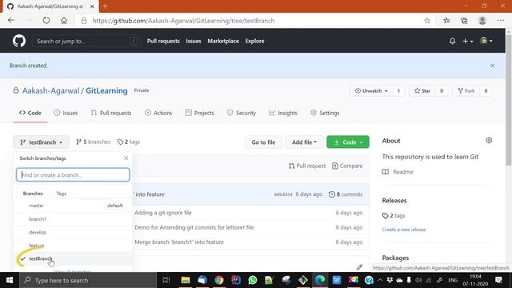Open the browser profile icon
The height and width of the screenshot is (288, 512).
pos(482,21)
